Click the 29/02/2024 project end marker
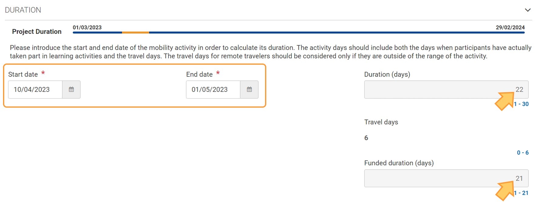538x202 pixels. pyautogui.click(x=510, y=28)
